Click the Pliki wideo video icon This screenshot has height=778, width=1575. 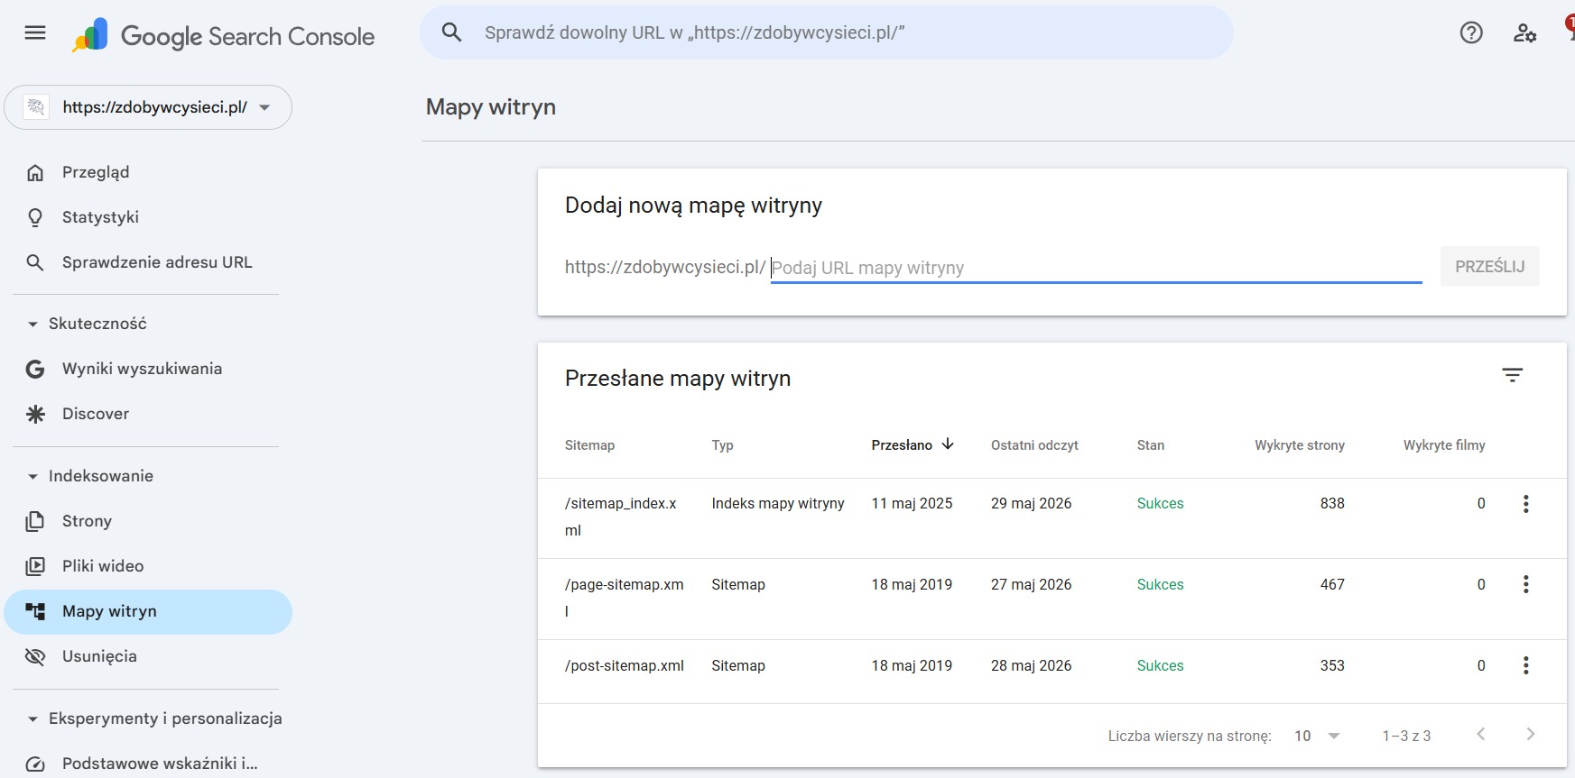[x=35, y=567]
